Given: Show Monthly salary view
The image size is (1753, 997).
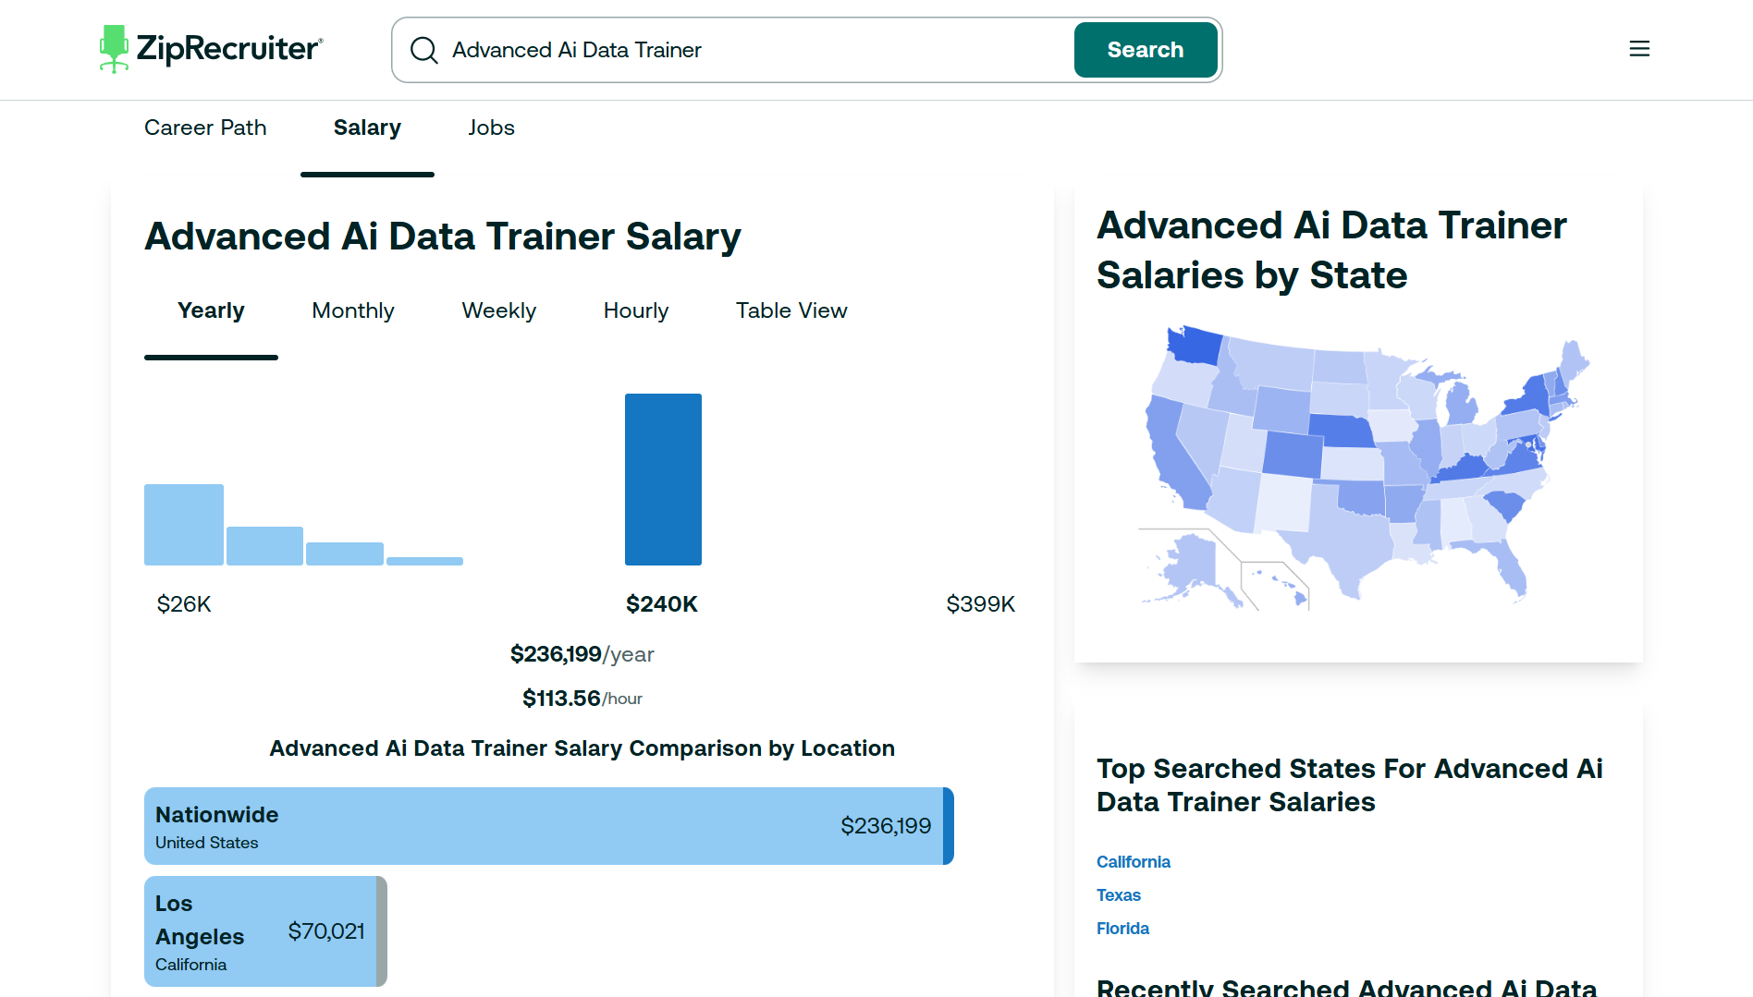Looking at the screenshot, I should click(x=352, y=310).
